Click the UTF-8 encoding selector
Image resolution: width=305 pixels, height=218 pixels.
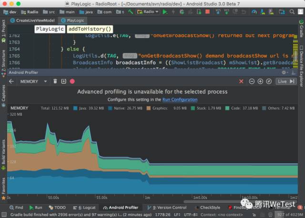(191, 215)
